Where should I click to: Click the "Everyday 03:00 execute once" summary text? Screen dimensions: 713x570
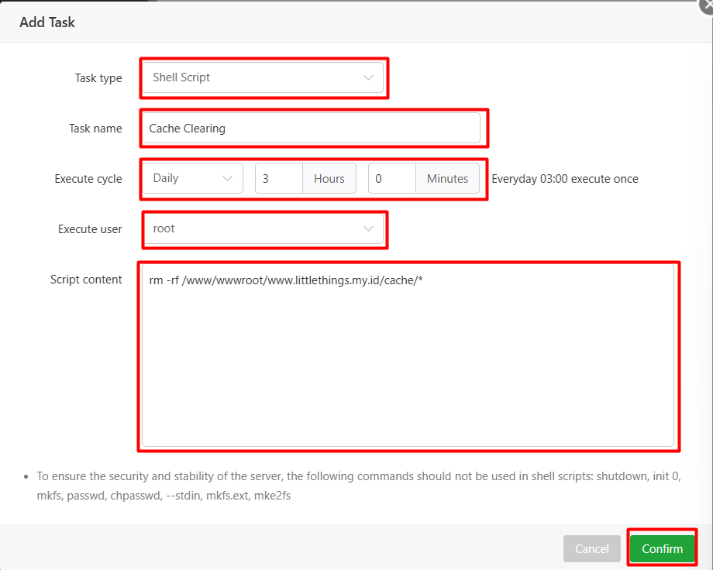tap(565, 179)
